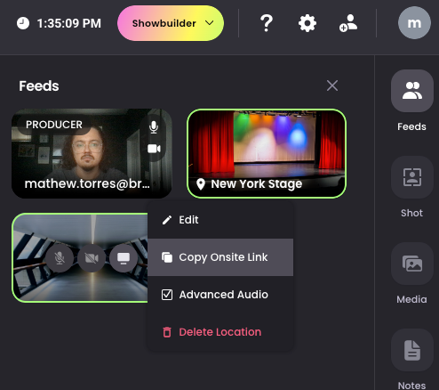This screenshot has height=390, width=439.
Task: Choose Edit from the context menu
Action: click(220, 220)
